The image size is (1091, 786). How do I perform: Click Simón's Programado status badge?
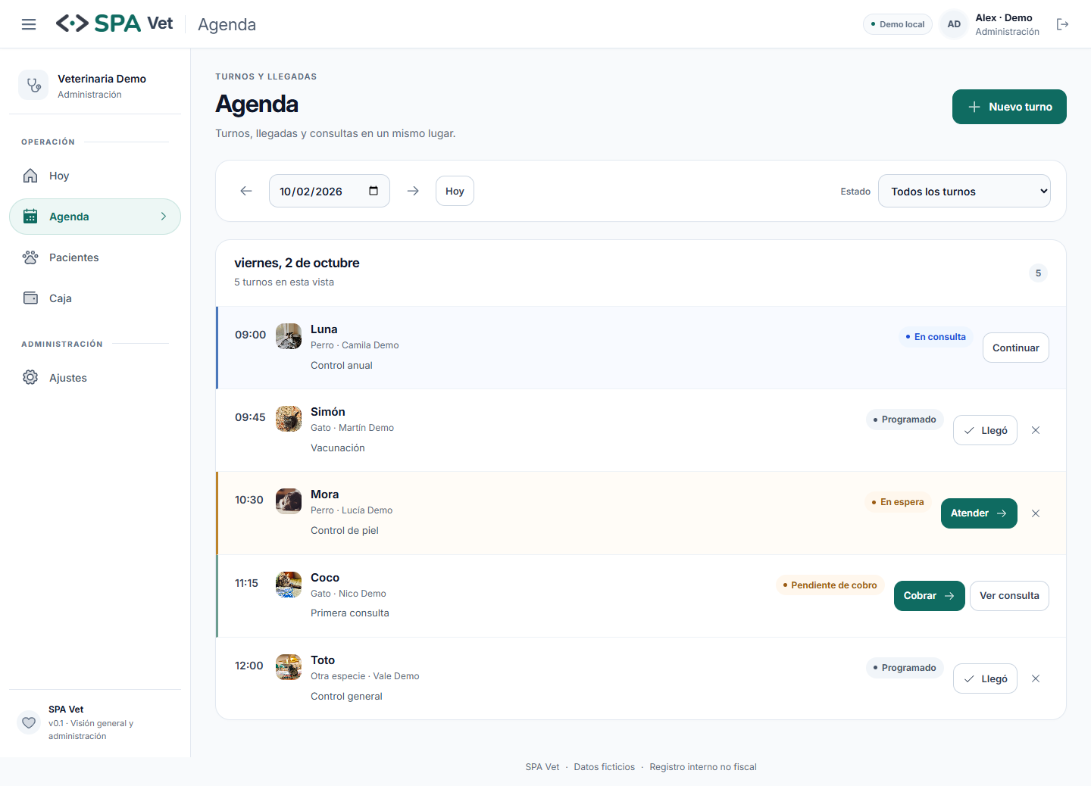tap(905, 420)
